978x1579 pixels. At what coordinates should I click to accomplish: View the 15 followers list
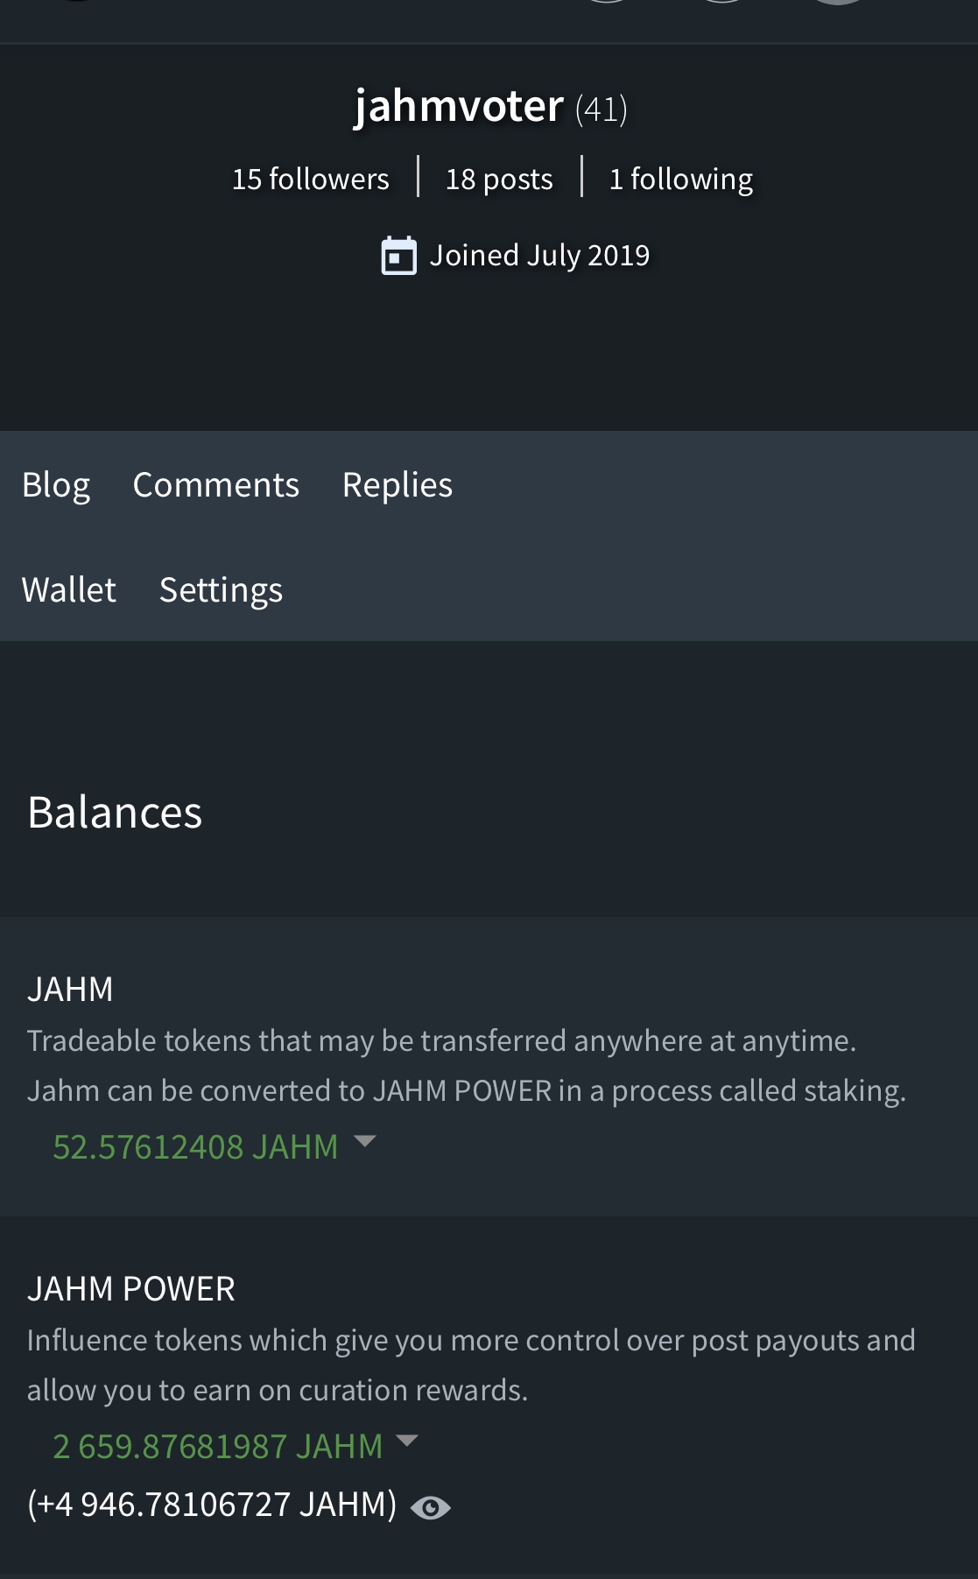click(x=310, y=179)
